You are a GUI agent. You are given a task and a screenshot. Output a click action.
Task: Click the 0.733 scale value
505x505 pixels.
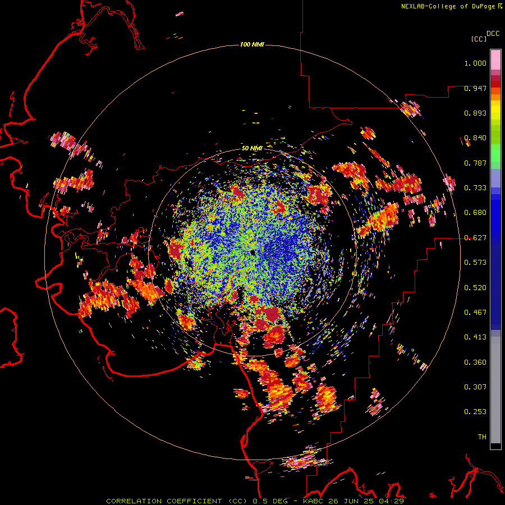(475, 188)
